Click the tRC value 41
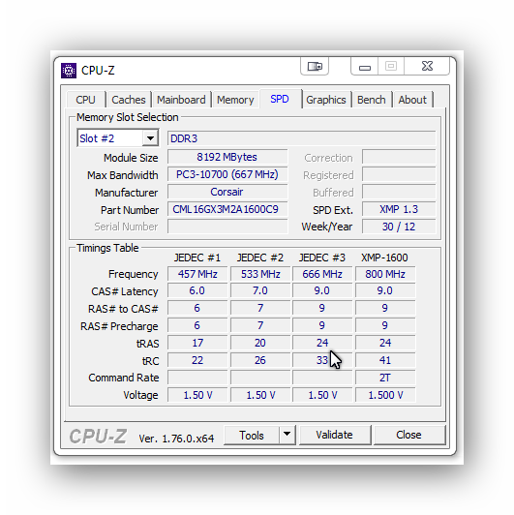 click(385, 360)
